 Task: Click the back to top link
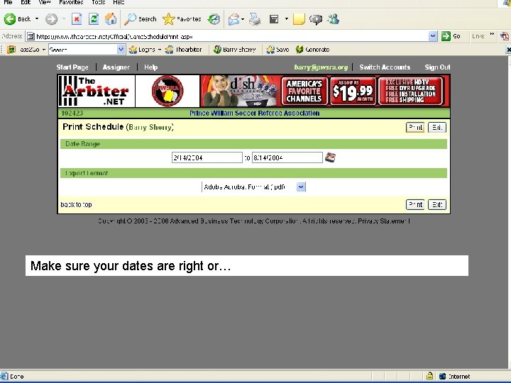pyautogui.click(x=76, y=204)
